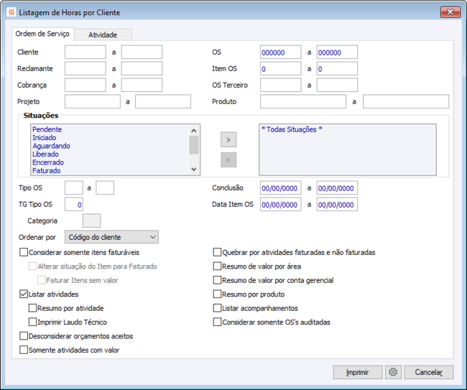Switch to the Atividade tab
Image resolution: width=467 pixels, height=390 pixels.
click(103, 34)
